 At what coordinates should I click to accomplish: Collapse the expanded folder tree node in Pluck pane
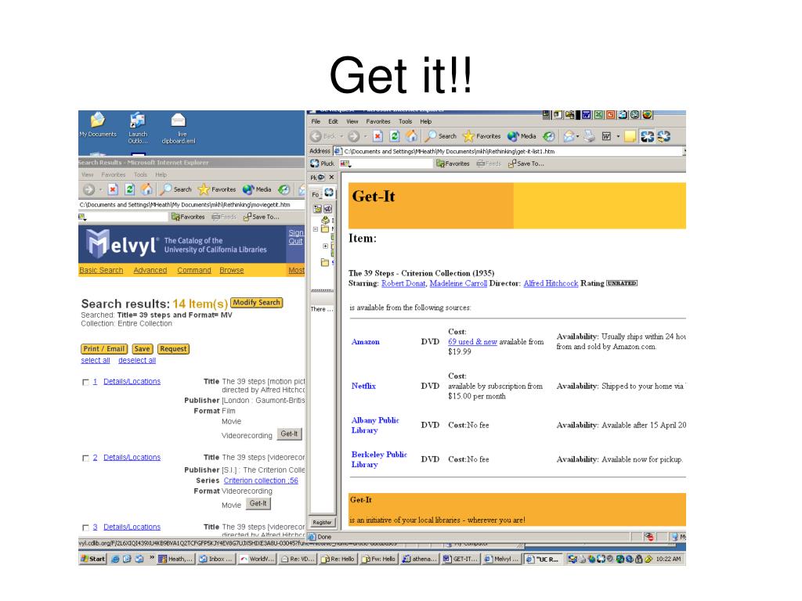tap(316, 229)
